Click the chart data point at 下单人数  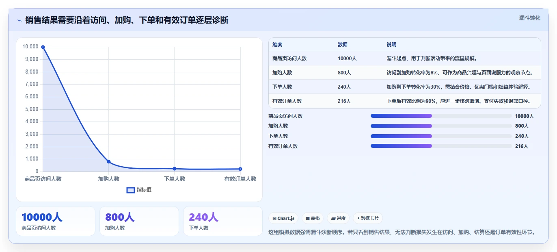(175, 169)
